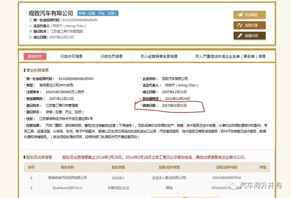Click the red notice about 2014年2月28日
Viewport: 291px width, 198px height.
(154, 157)
